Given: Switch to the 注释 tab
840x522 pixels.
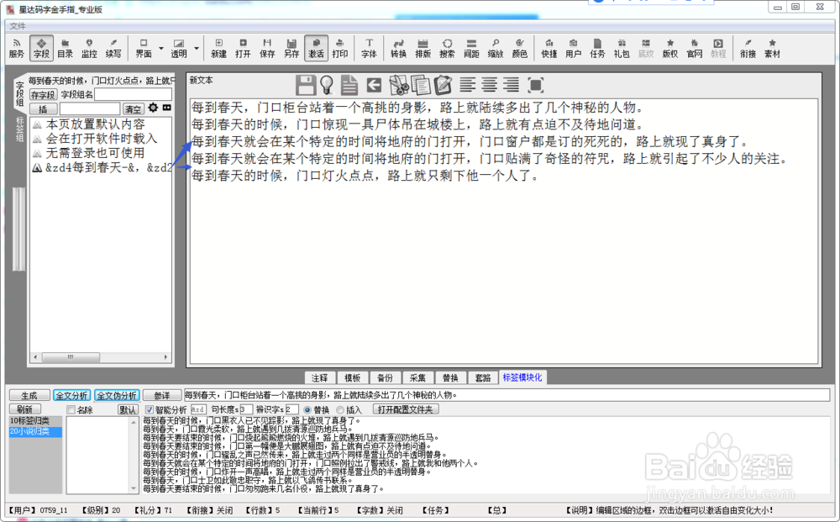Looking at the screenshot, I should [x=320, y=377].
